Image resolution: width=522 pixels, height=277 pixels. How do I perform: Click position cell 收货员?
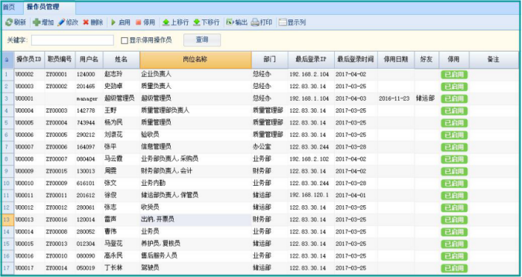tap(195, 208)
